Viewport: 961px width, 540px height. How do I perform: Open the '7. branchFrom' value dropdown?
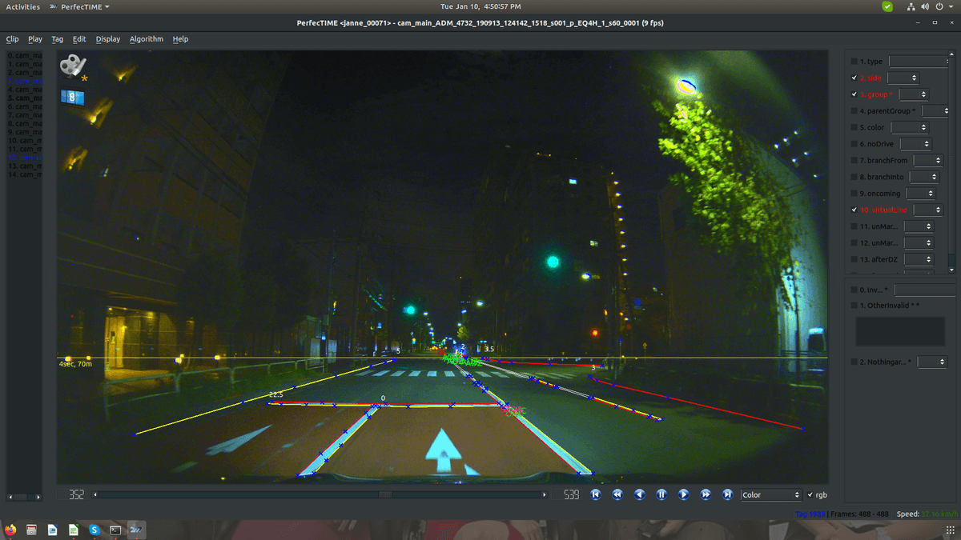(928, 161)
